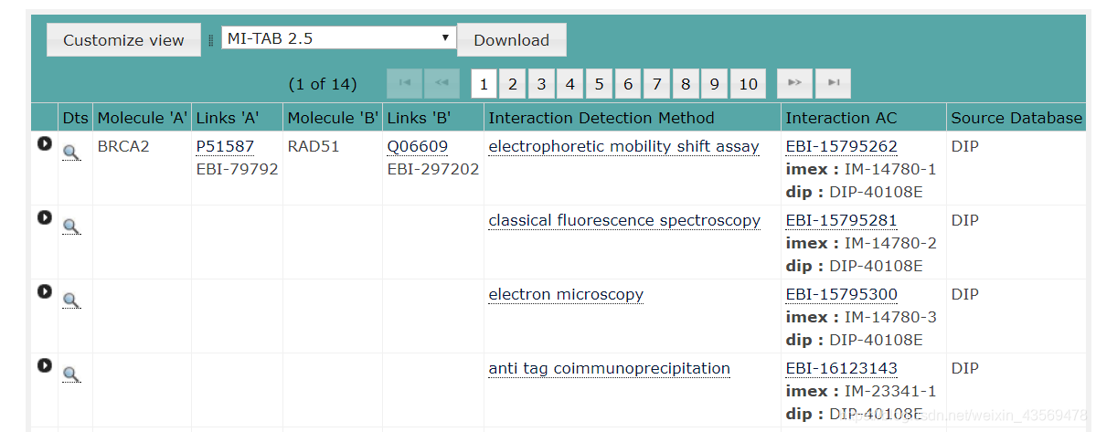Open details magnifier for EBI-15795300 row

(70, 300)
